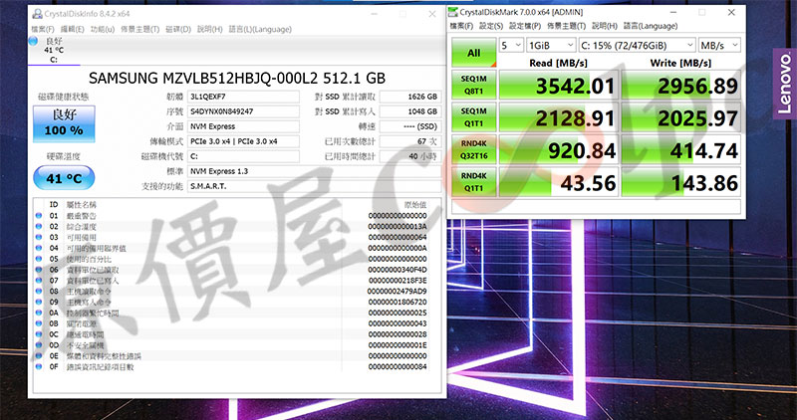The width and height of the screenshot is (797, 420).
Task: Run the SEQ1M Q8T1 test button
Action: point(474,85)
